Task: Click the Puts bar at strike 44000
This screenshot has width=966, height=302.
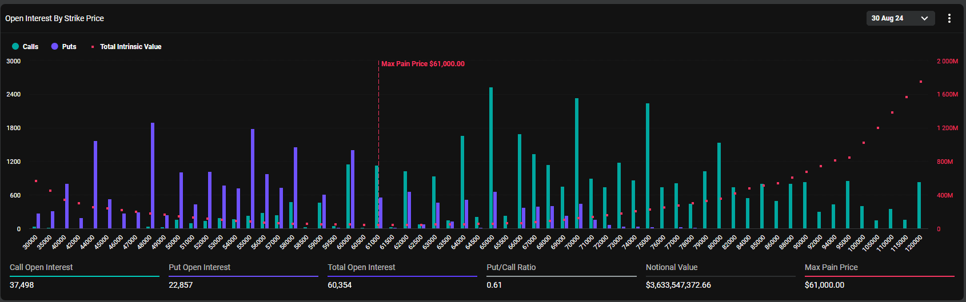Action: [95, 185]
